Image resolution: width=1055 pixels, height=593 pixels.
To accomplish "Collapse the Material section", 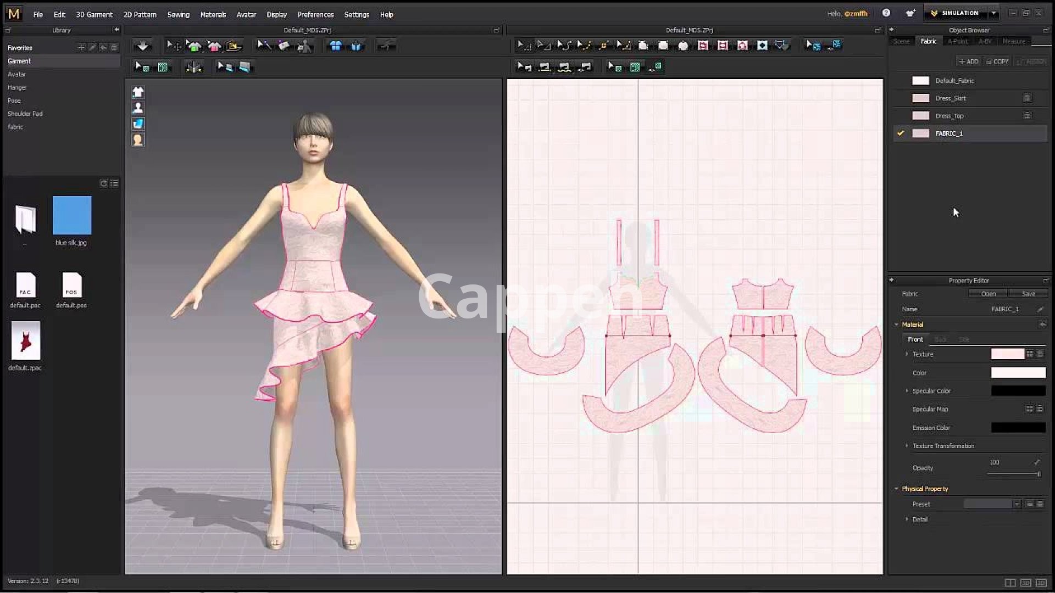I will pyautogui.click(x=896, y=325).
